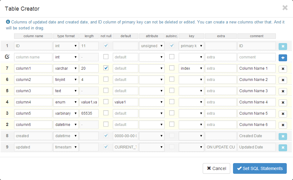Screen dimensions: 293x180
Task: Remove column4 row with X icon
Action: coord(283,102)
